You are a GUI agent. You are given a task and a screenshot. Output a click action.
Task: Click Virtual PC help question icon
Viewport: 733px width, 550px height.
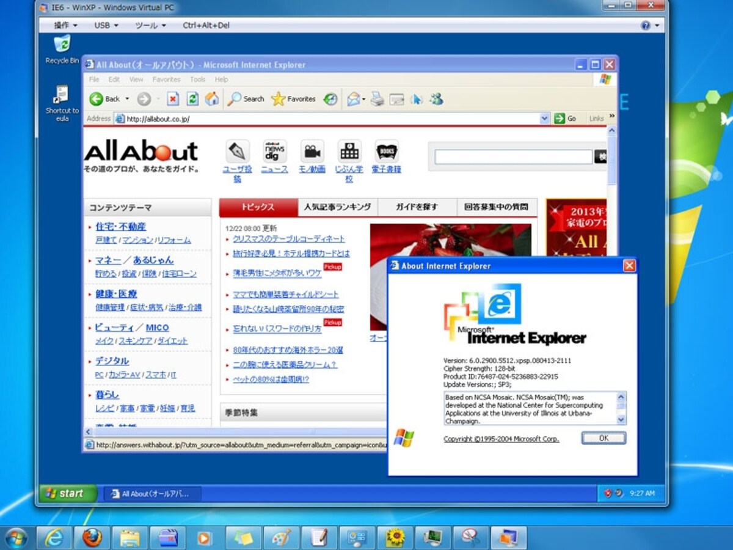pyautogui.click(x=646, y=26)
